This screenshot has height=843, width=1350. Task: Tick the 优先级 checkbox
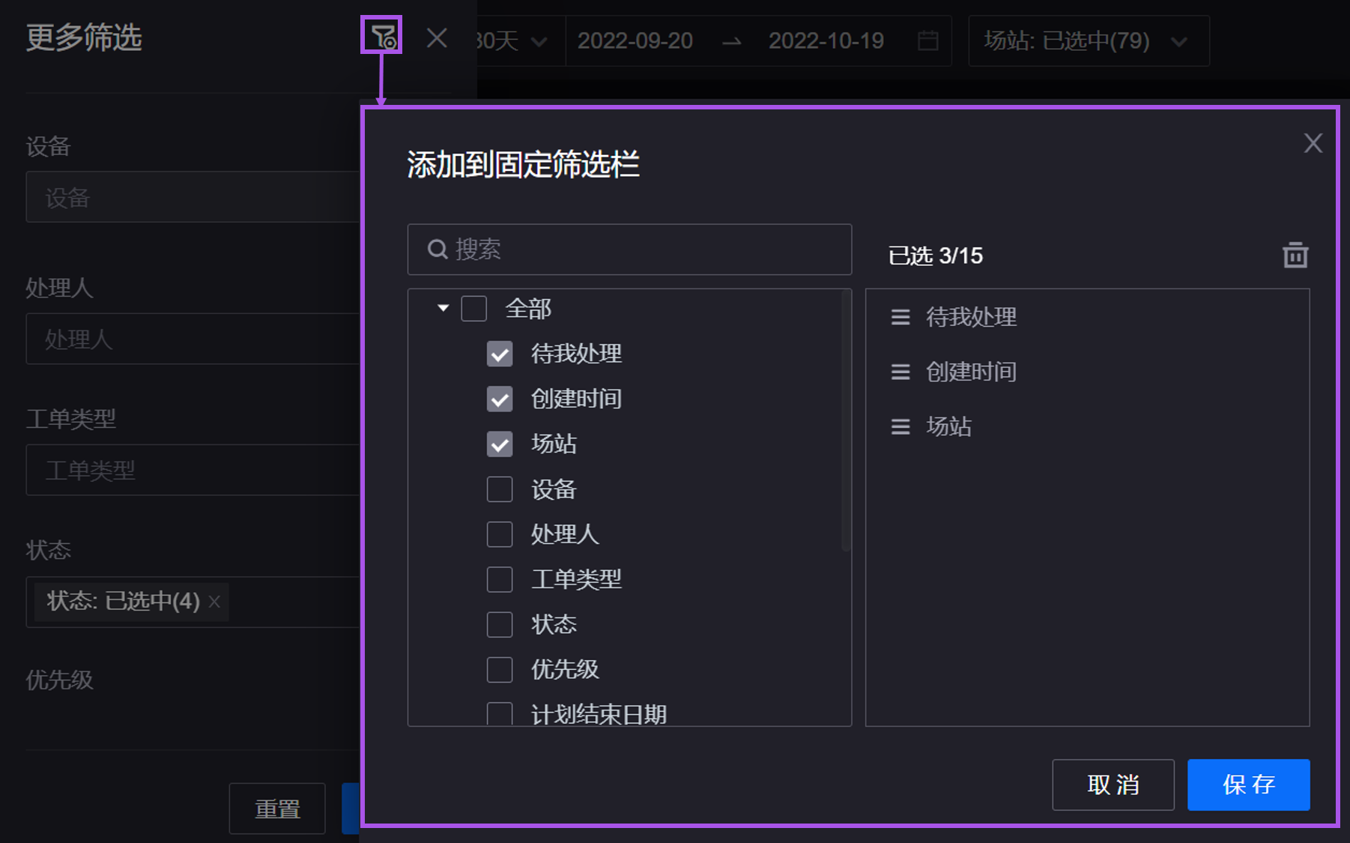click(500, 669)
